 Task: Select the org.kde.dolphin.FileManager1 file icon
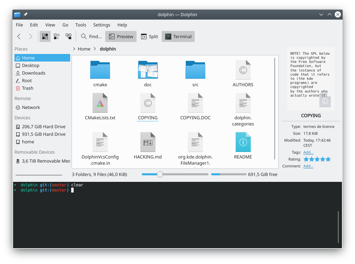tap(195, 142)
